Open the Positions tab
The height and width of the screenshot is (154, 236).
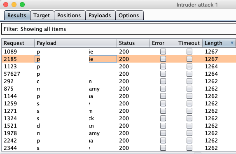click(69, 15)
